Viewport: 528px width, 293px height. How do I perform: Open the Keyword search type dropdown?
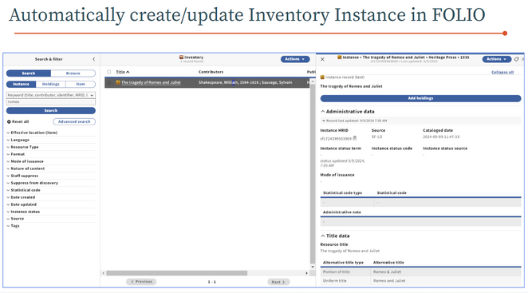click(51, 95)
